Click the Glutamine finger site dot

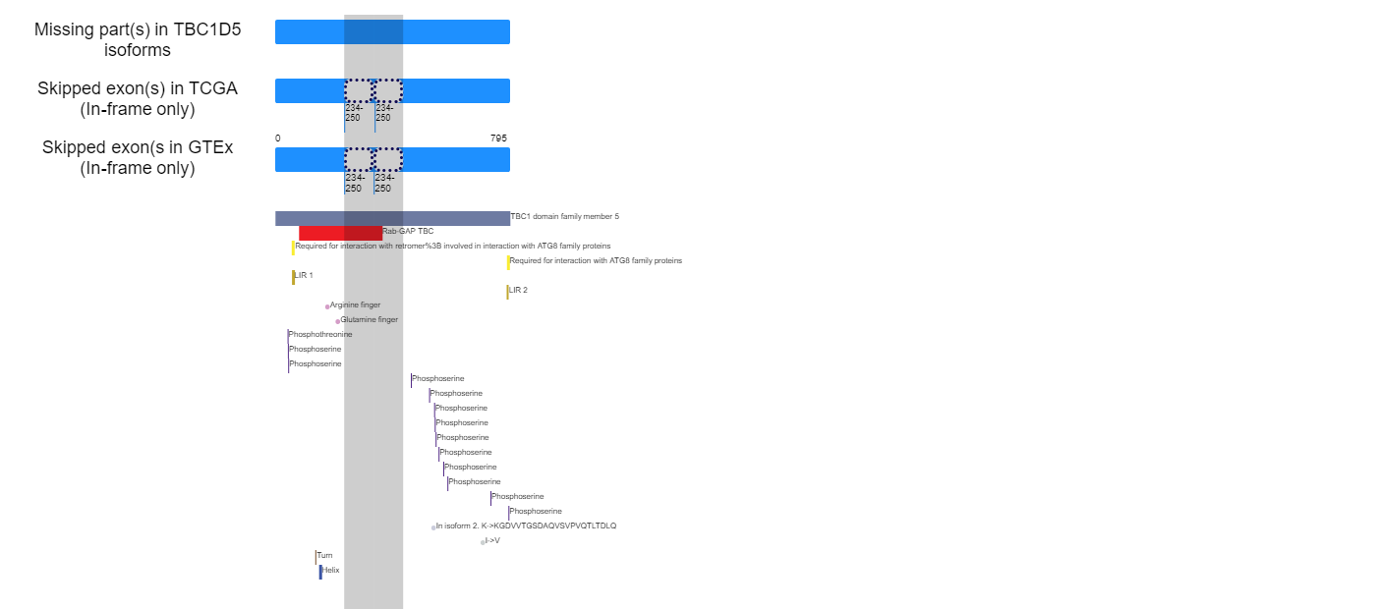337,321
